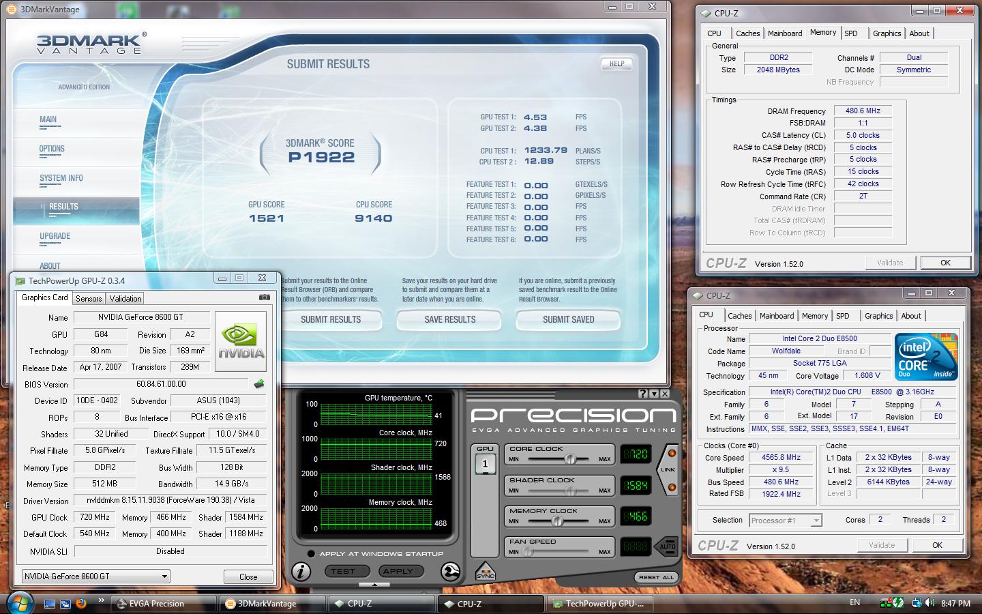Open MAIN section in 3DMark sidebar

coord(48,119)
